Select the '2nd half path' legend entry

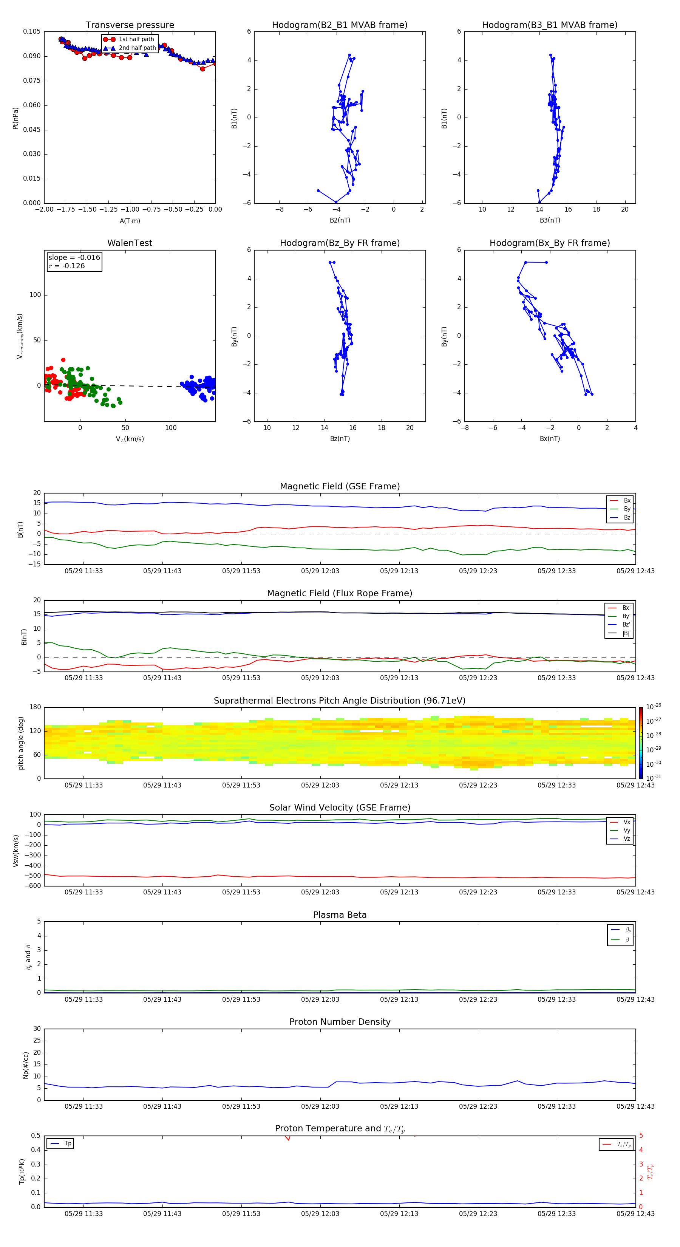[130, 48]
